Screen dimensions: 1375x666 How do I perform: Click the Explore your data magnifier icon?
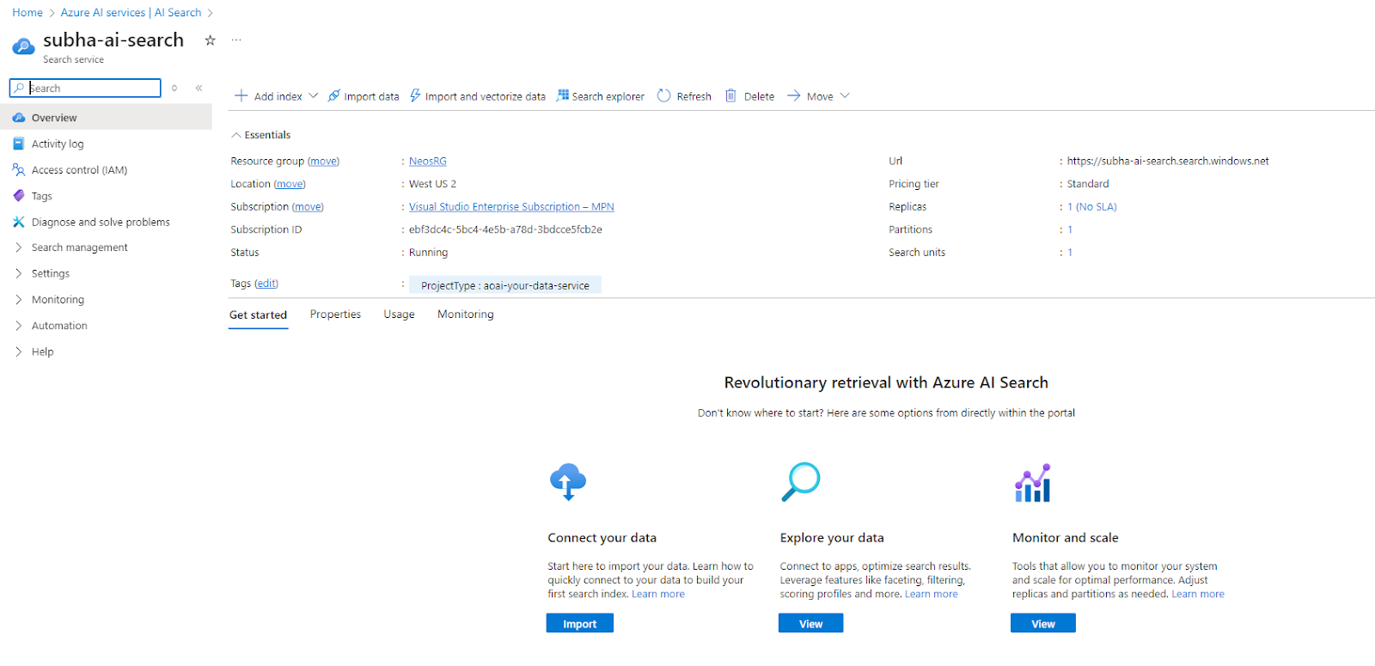(801, 482)
